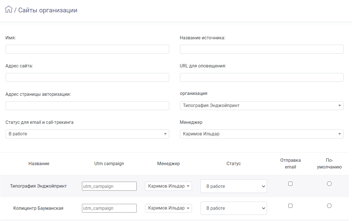The image size is (352, 221).
Task: Click the организация label
Action: click(194, 94)
